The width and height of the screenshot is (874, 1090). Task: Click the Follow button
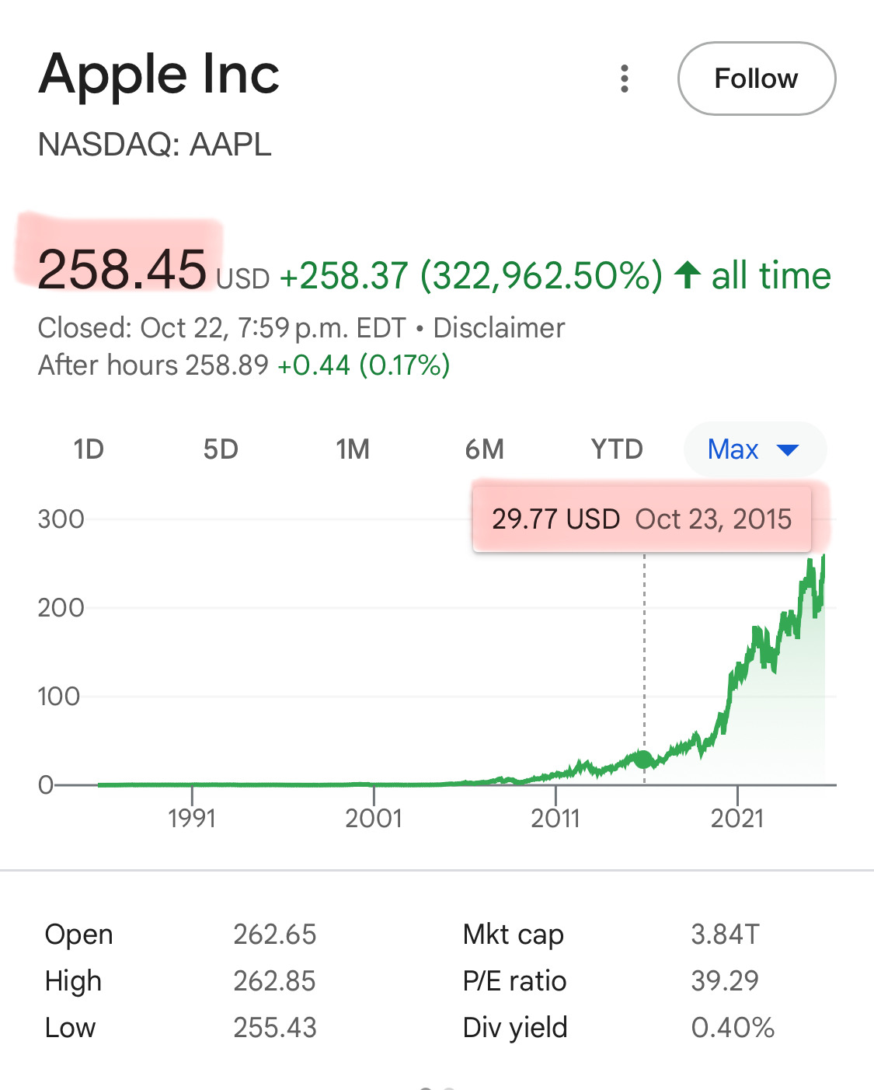point(756,79)
